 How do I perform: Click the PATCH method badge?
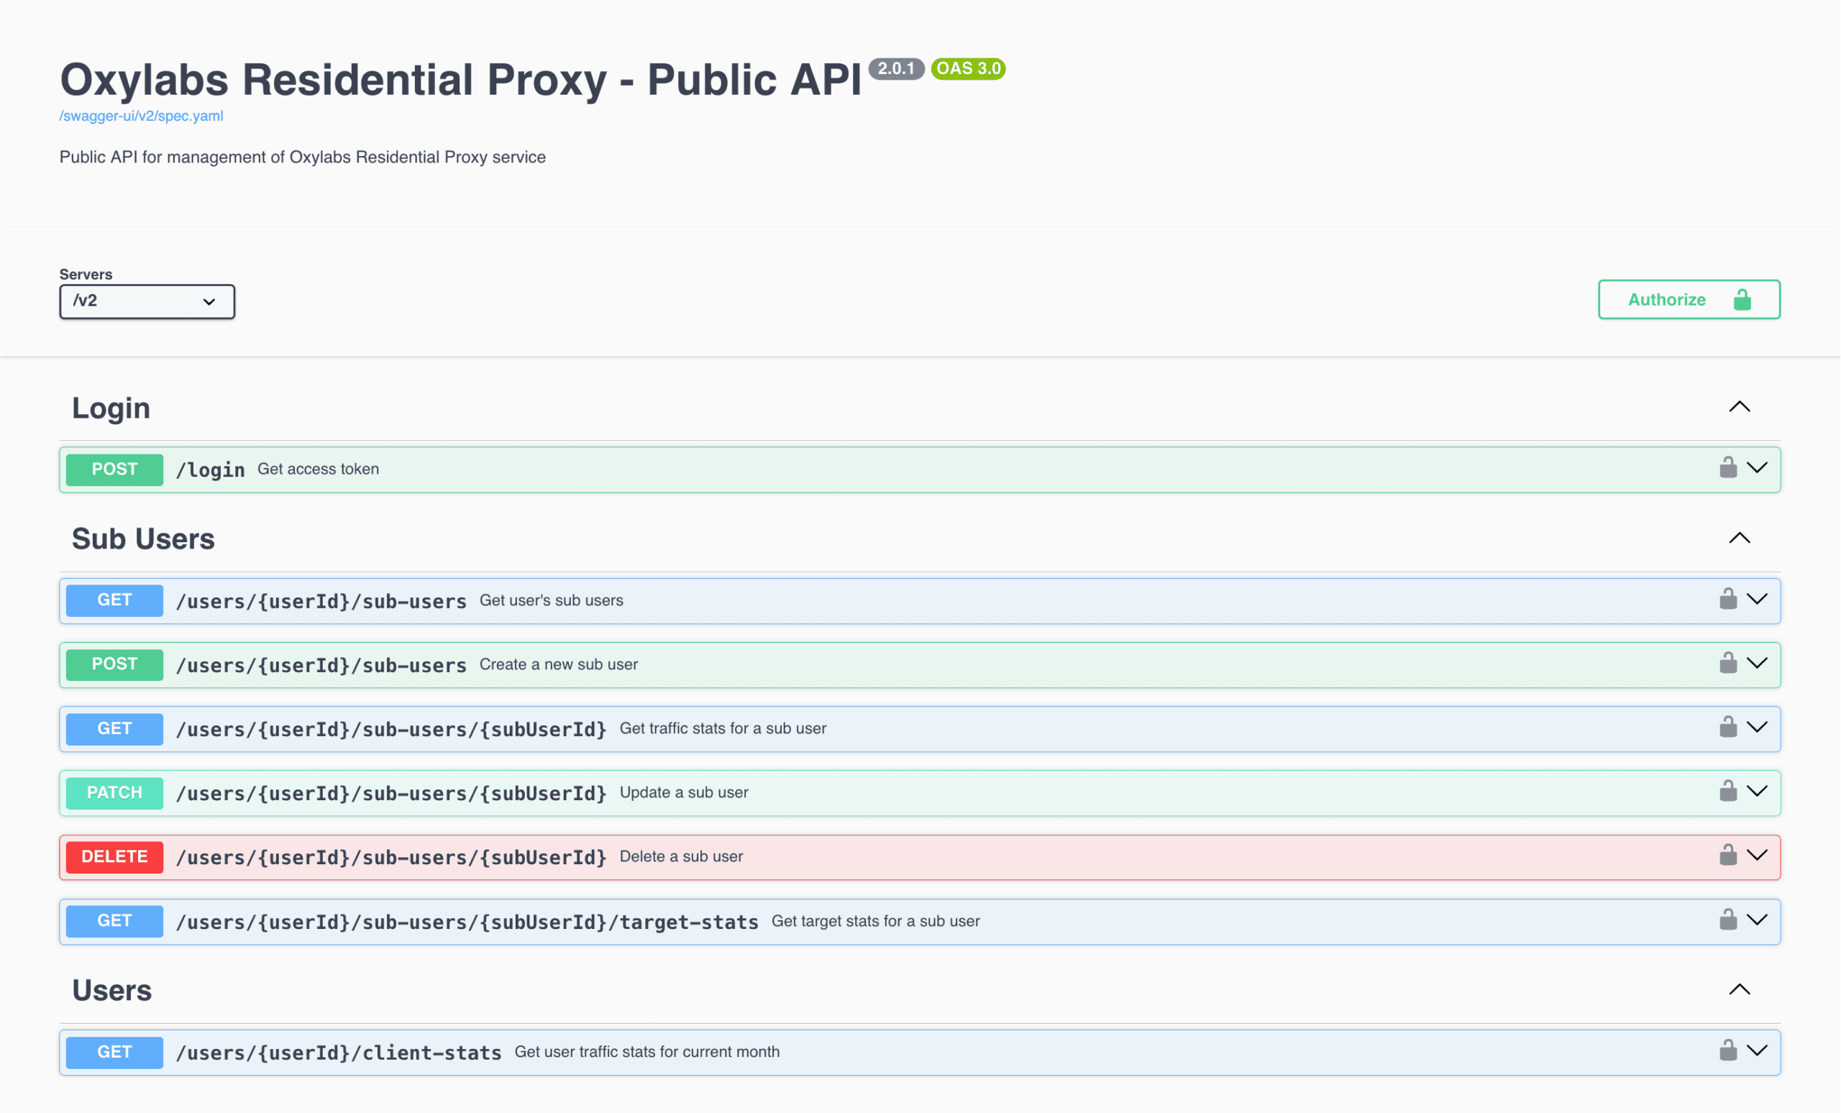point(114,792)
